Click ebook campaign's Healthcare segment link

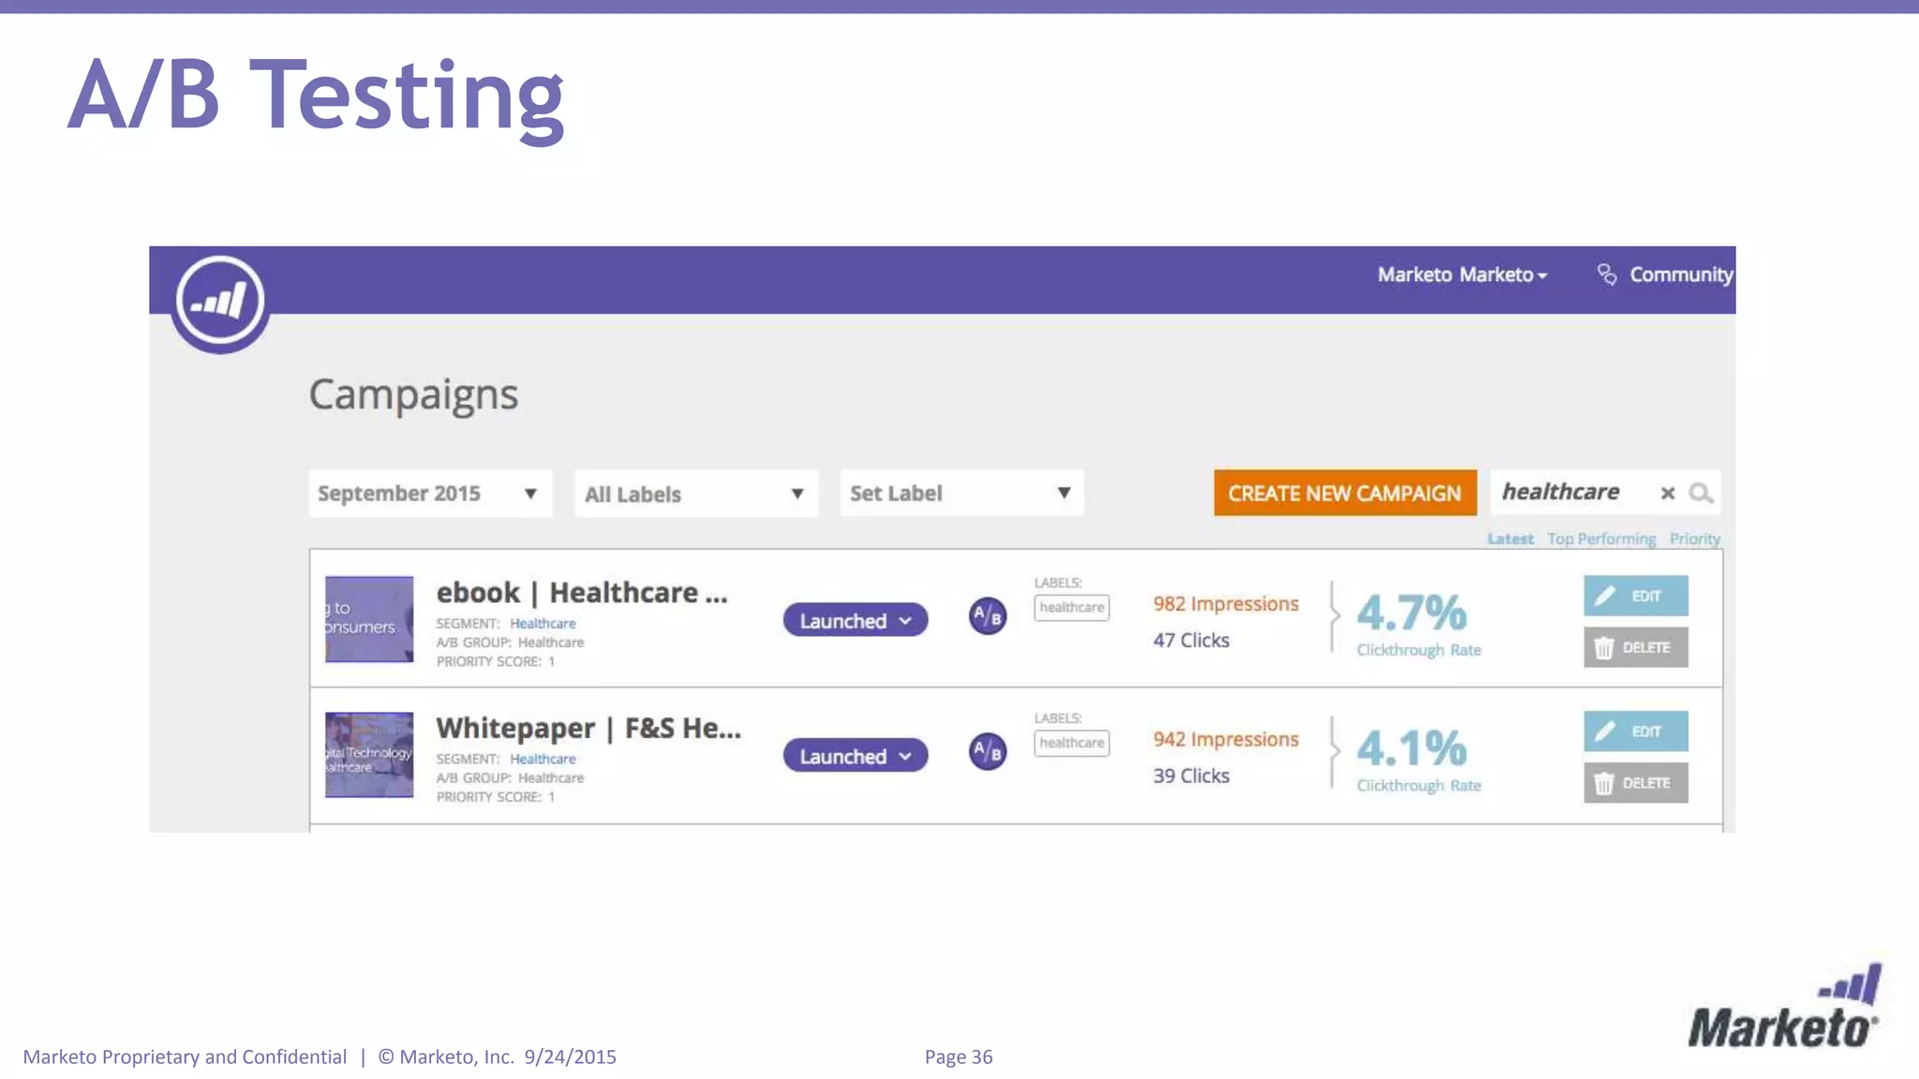click(x=543, y=624)
